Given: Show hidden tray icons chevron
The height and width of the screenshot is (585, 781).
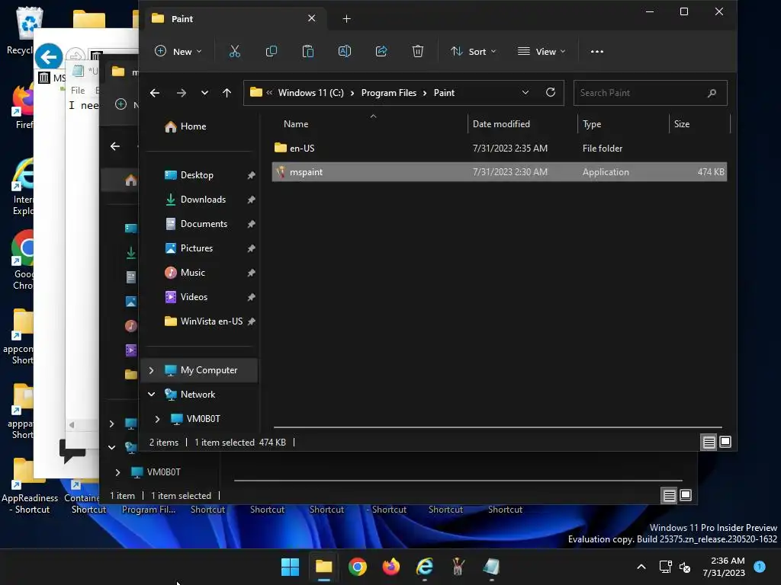Looking at the screenshot, I should [x=641, y=567].
